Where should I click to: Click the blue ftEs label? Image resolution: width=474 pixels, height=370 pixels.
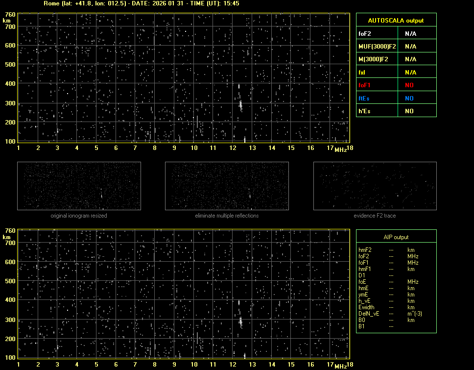[365, 99]
